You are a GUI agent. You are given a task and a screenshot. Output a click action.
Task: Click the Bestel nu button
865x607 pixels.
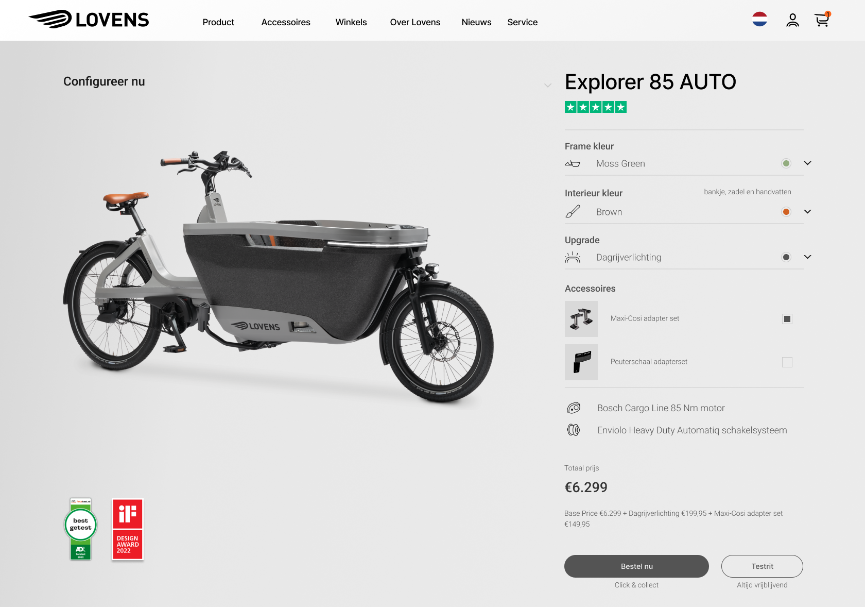click(636, 566)
